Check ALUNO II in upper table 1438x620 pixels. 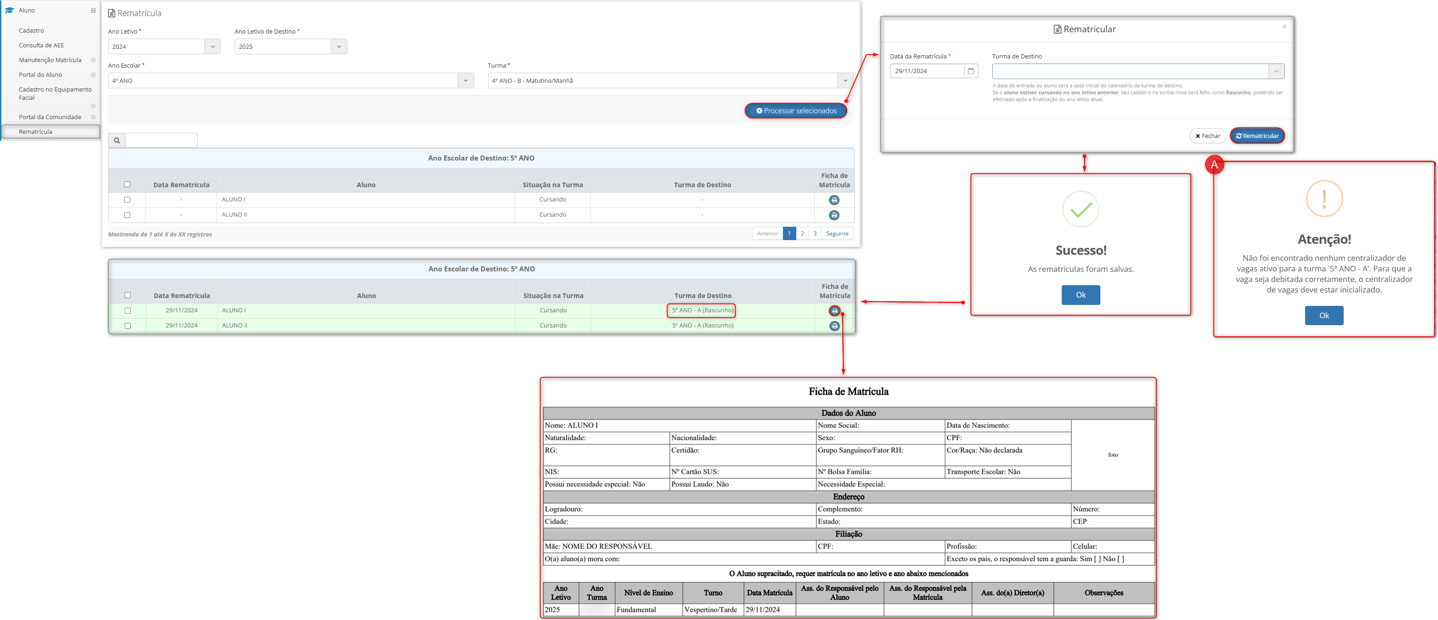coord(127,215)
